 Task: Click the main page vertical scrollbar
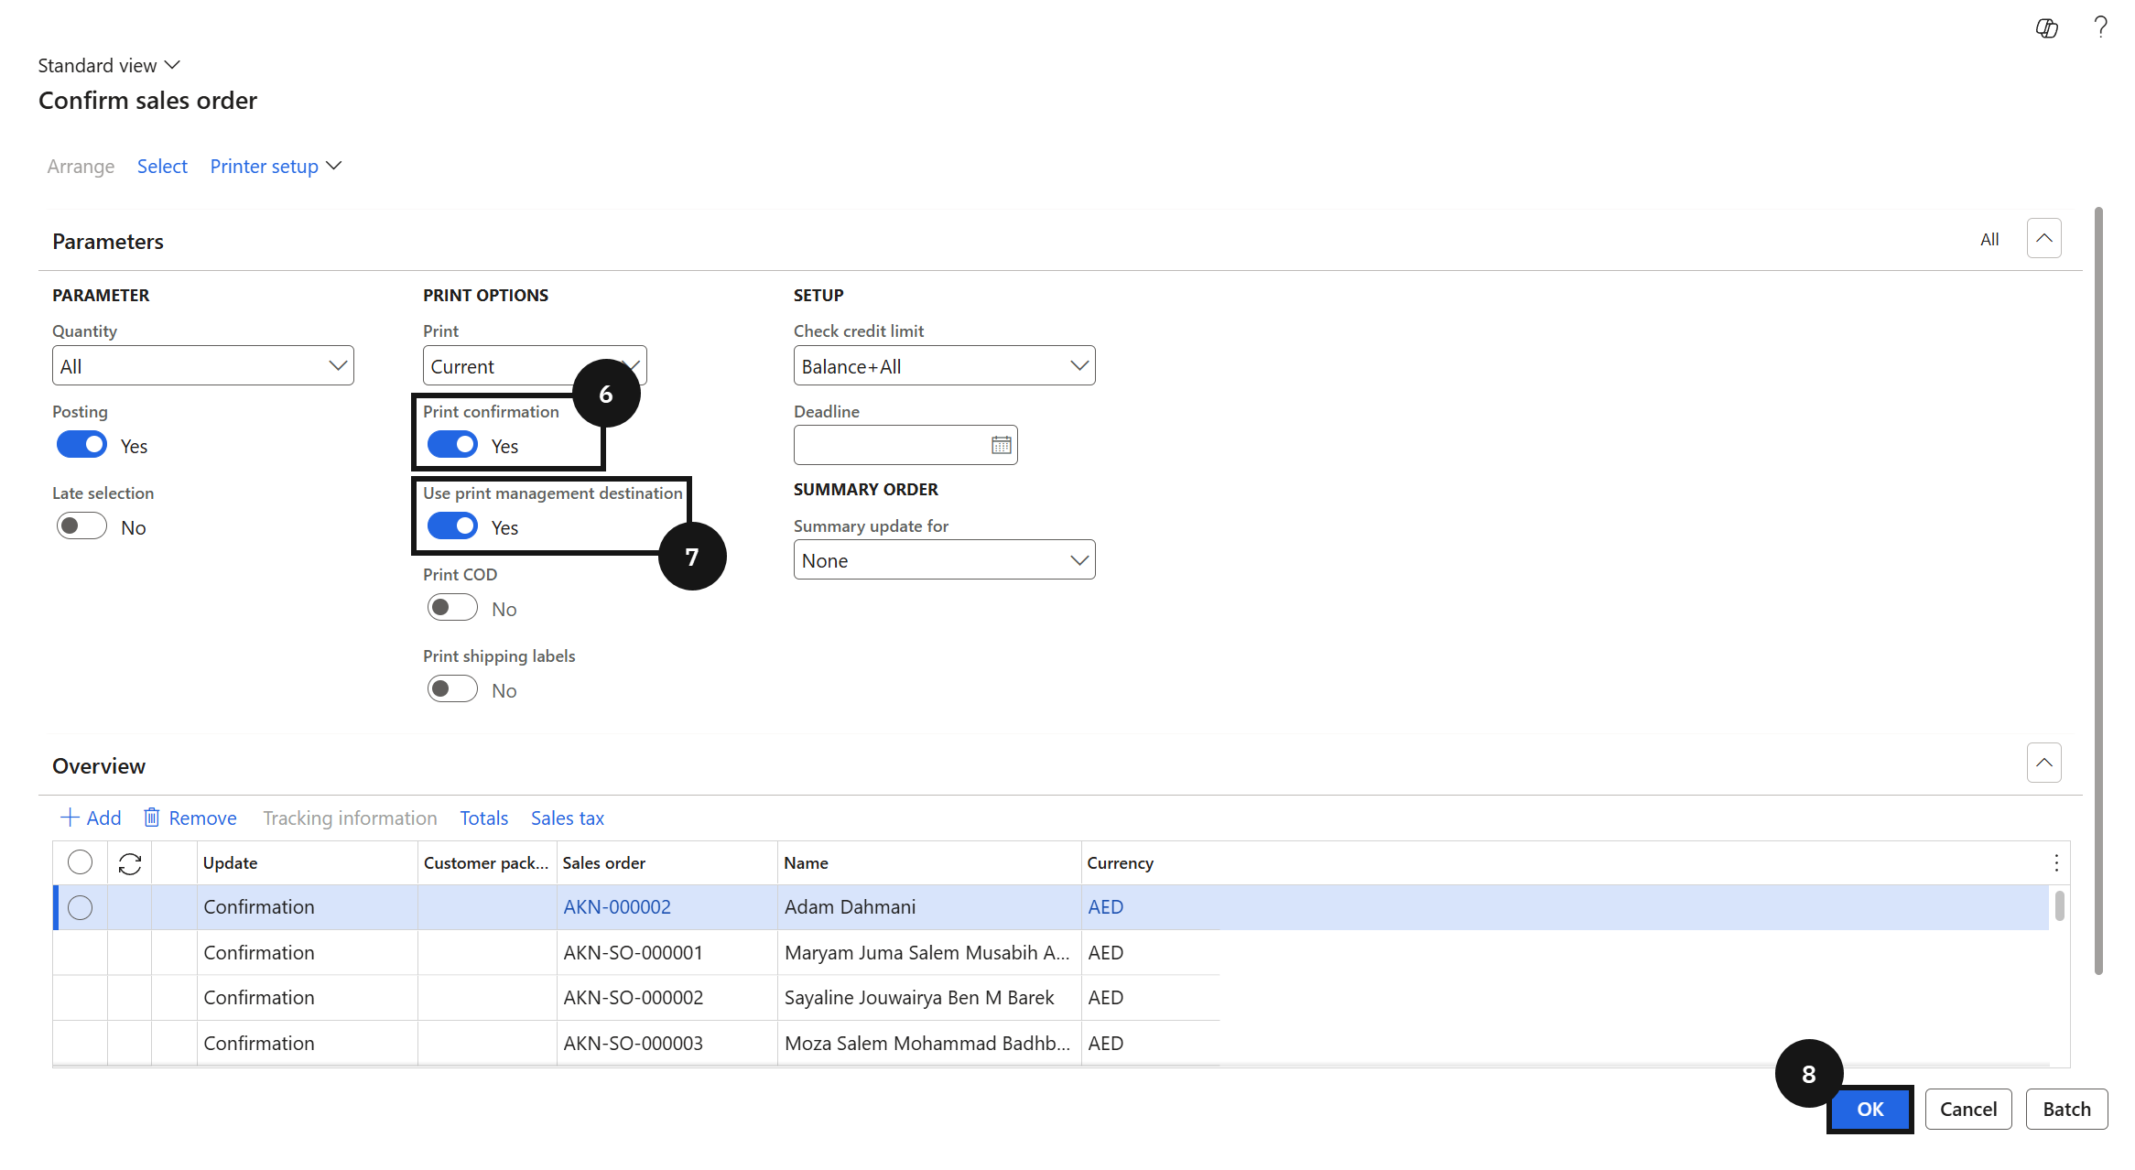click(2098, 590)
